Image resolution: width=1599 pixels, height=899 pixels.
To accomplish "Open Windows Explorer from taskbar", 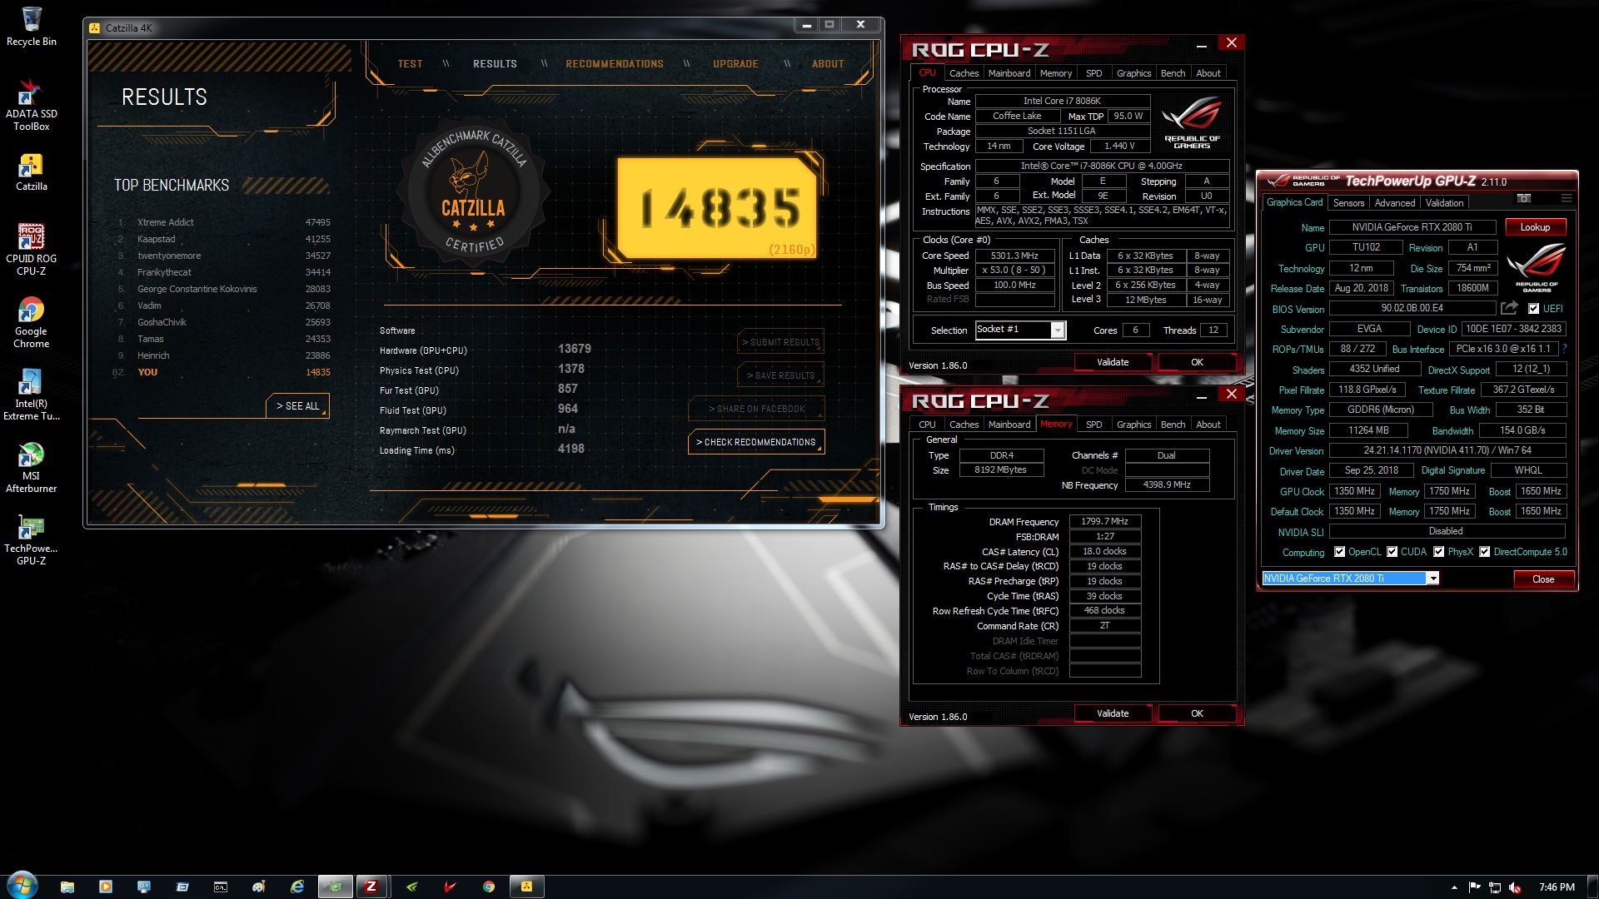I will click(x=67, y=887).
